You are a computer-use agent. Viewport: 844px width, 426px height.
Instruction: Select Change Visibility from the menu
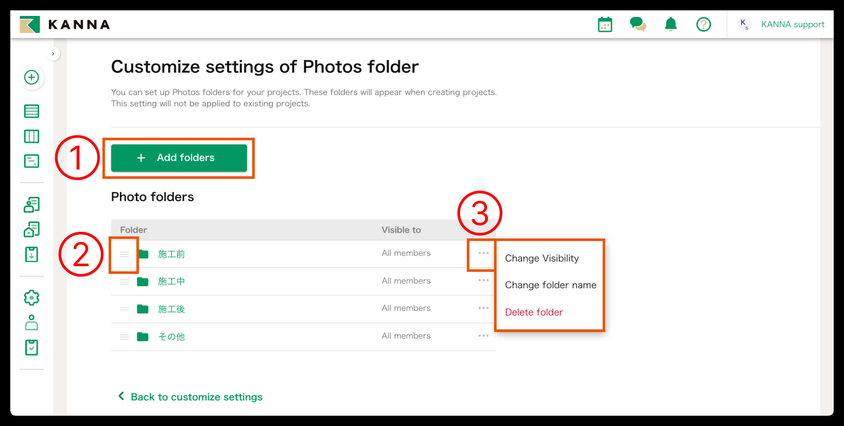click(542, 258)
